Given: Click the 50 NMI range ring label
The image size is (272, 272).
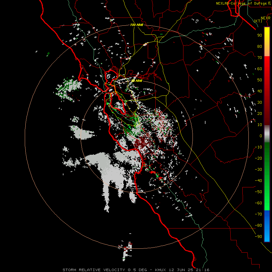Looking at the screenshot, I should click(x=137, y=81).
